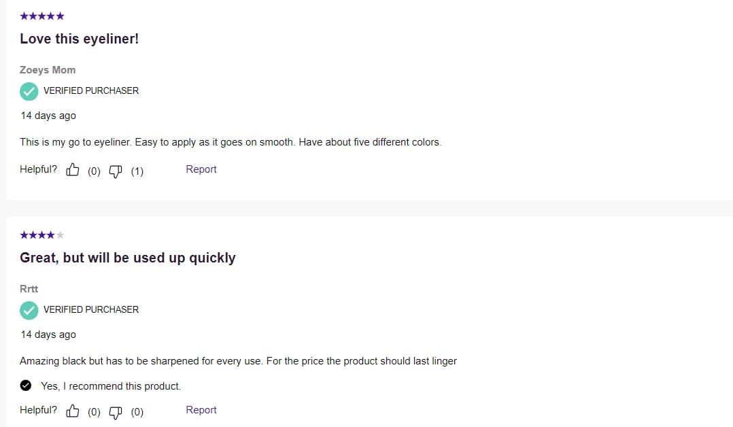733x427 pixels.
Task: Click the grey empty fifth star on Rrtt's review
Action: tap(60, 235)
